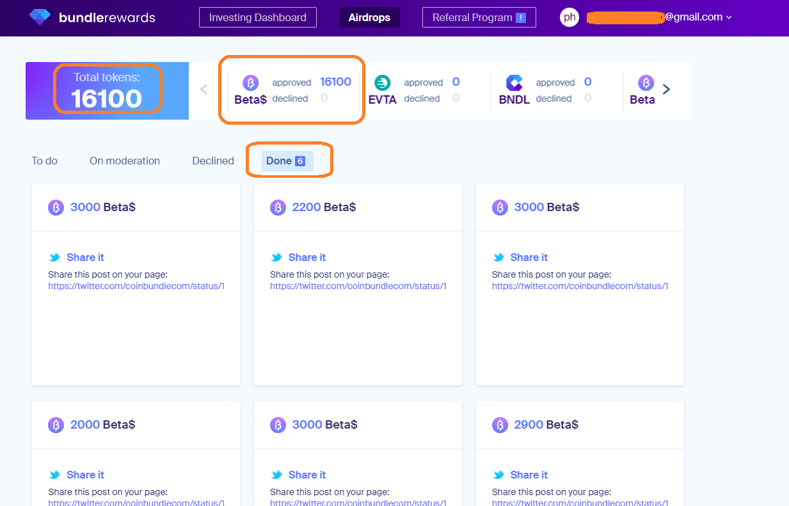Click 'Share it' on the 2000 Beta$ card
This screenshot has width=789, height=506.
pyautogui.click(x=85, y=475)
